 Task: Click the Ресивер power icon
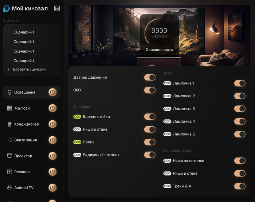pos(52,172)
